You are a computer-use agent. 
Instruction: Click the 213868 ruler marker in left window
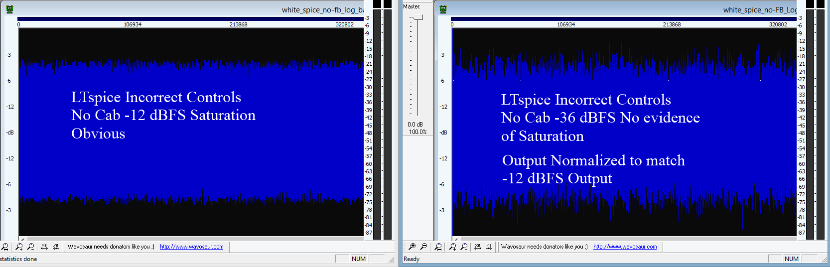click(x=238, y=24)
